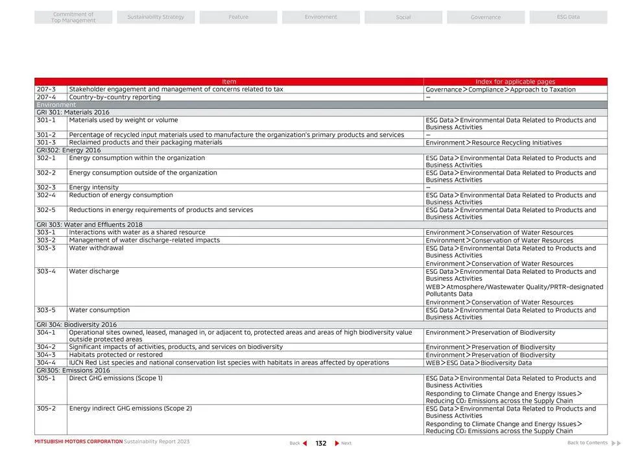The width and height of the screenshot is (642, 454).
Task: Click the Next arrow icon near page number
Action: pos(337,443)
